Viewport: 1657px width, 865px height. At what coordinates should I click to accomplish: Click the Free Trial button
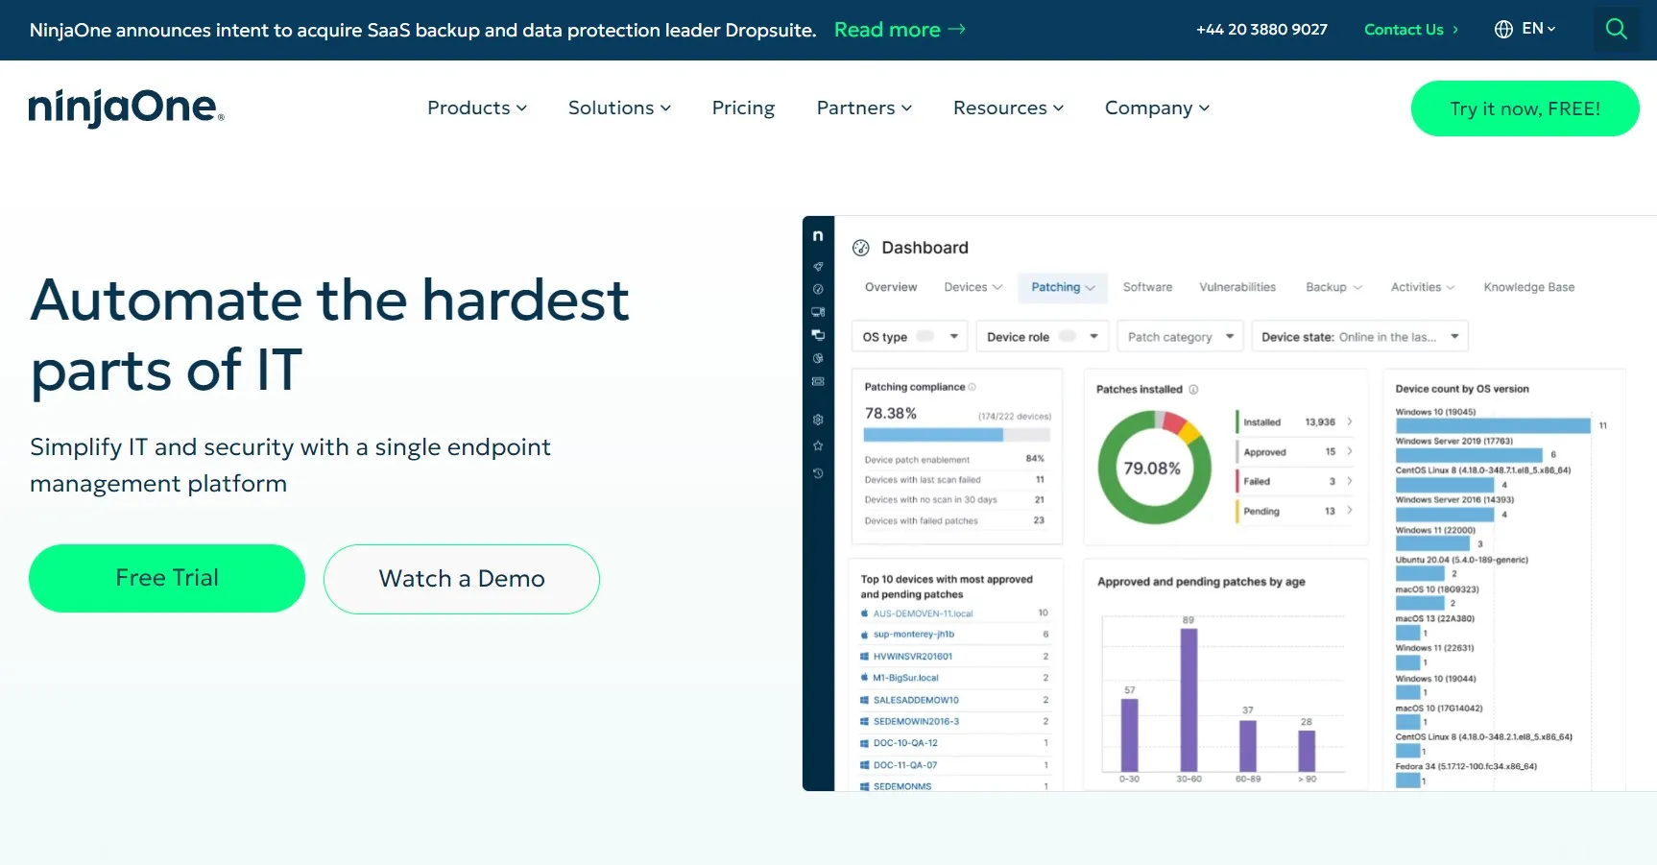[167, 578]
